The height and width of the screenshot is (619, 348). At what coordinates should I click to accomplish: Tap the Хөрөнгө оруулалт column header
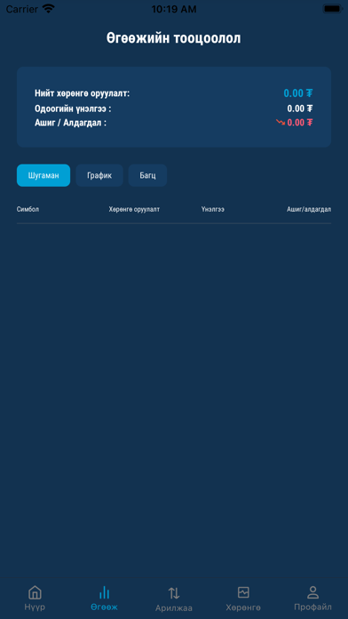pyautogui.click(x=134, y=209)
